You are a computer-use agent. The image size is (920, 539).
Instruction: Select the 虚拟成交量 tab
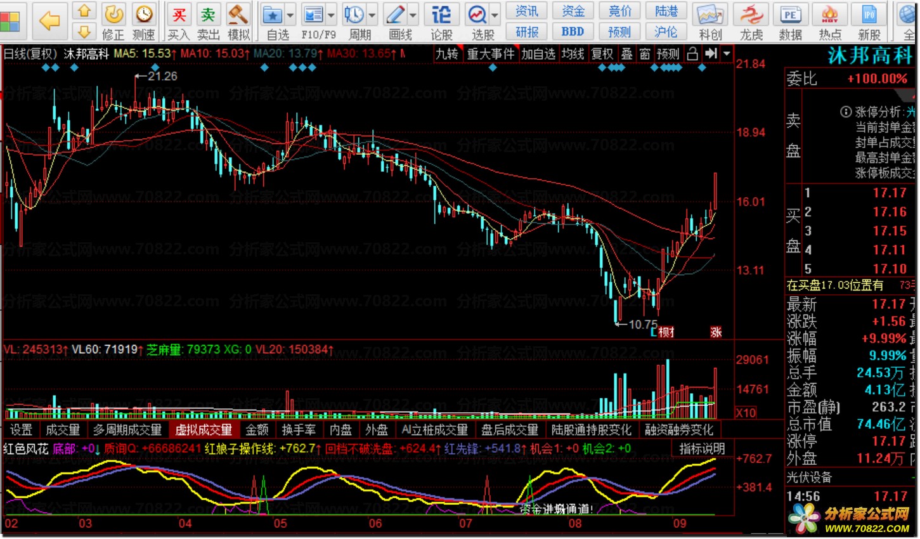[x=204, y=430]
